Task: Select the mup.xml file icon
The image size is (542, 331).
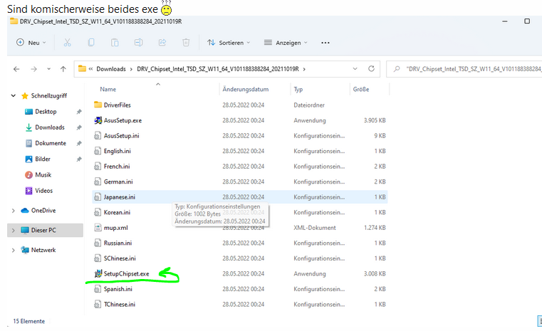Action: (98, 228)
